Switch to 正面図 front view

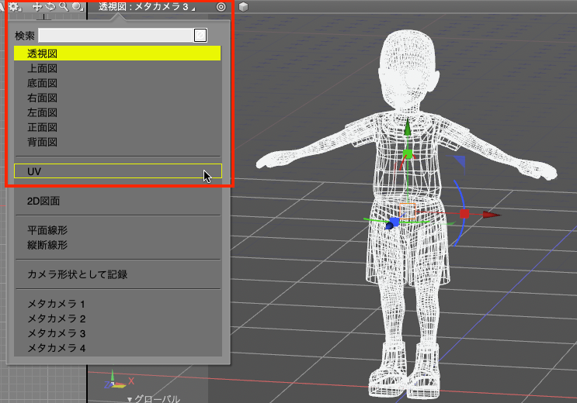coord(43,127)
